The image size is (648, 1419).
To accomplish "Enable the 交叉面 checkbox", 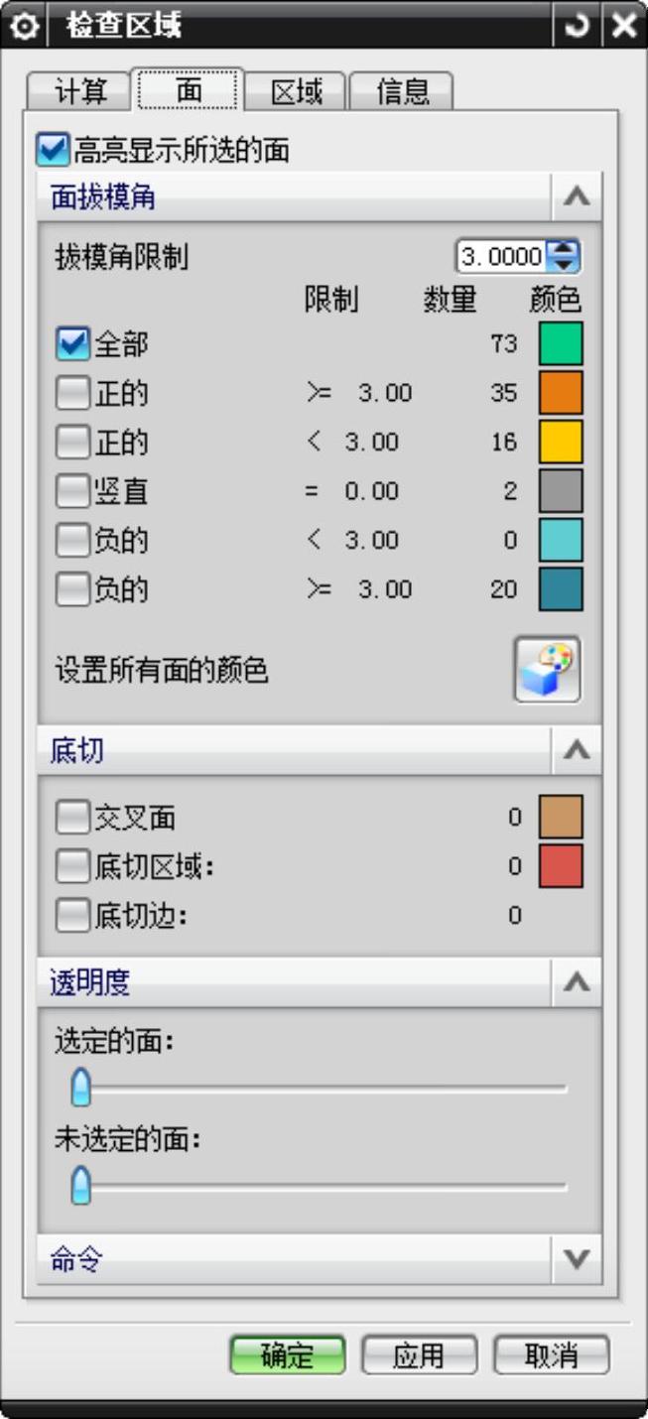I will click(72, 818).
